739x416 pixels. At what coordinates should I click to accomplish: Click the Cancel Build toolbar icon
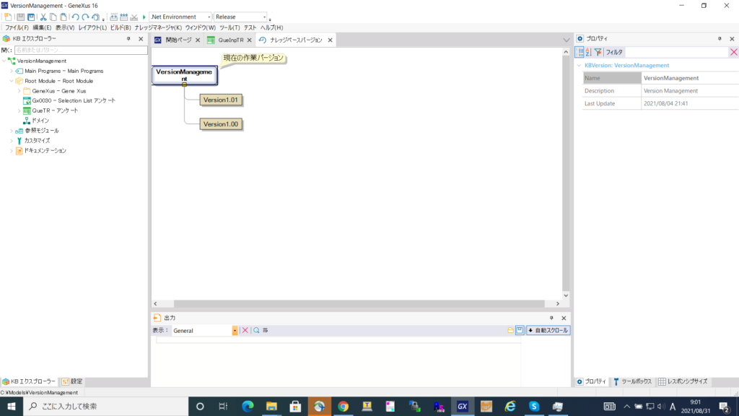click(x=134, y=17)
